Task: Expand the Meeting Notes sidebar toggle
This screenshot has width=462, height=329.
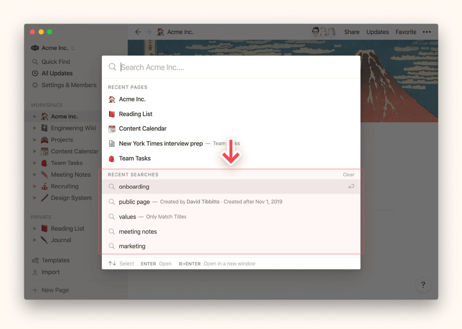Action: click(x=34, y=175)
